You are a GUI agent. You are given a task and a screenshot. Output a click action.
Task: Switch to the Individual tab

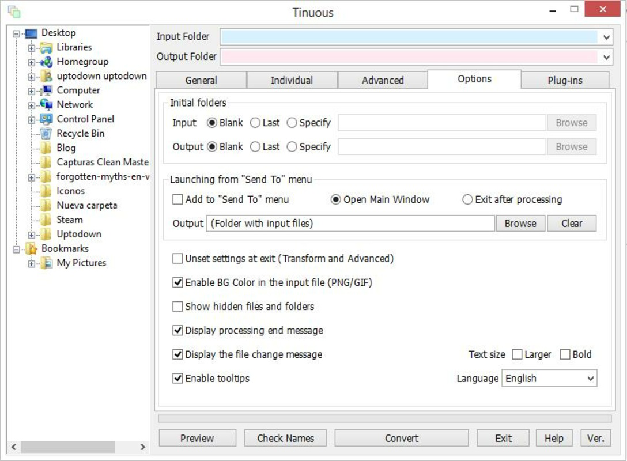tap(292, 80)
